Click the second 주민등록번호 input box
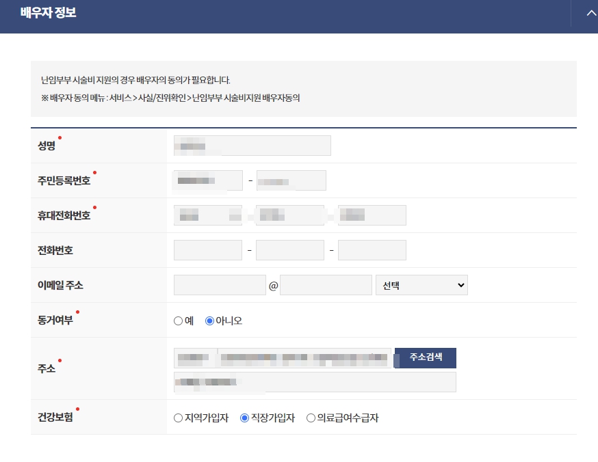This screenshot has height=462, width=598. pos(292,180)
